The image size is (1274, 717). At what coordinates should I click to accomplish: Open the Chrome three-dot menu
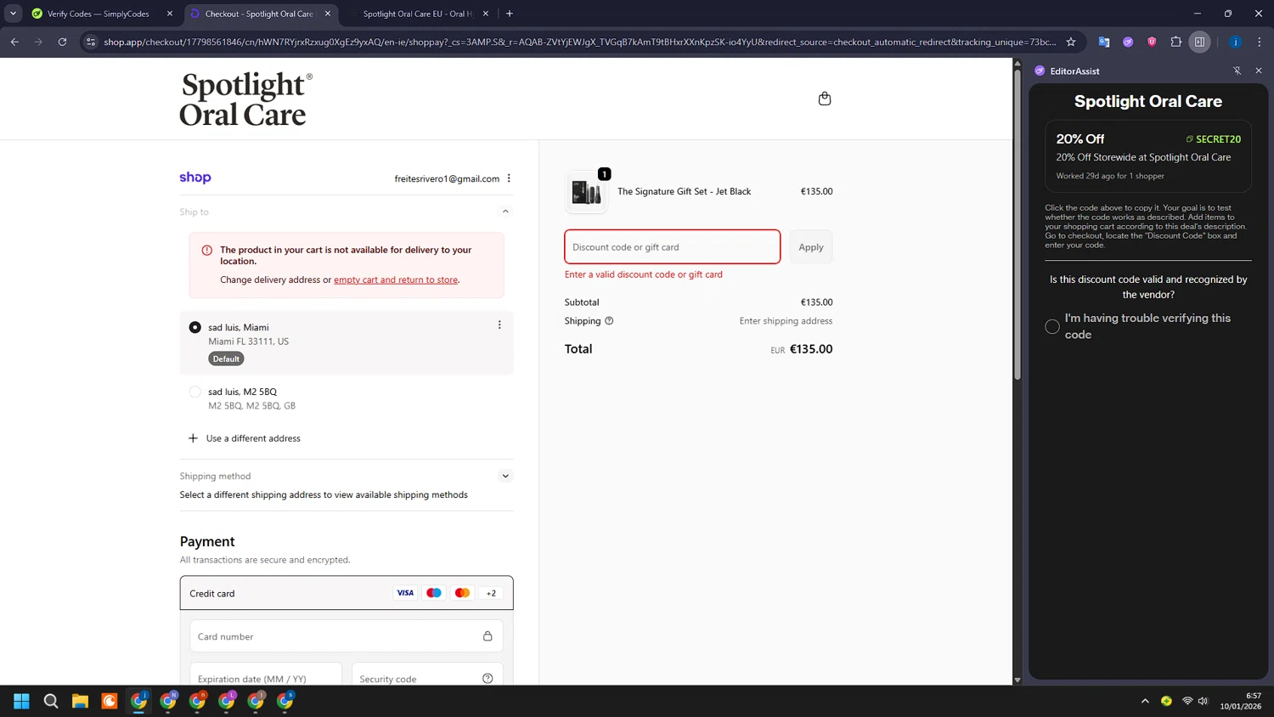[x=1259, y=42]
